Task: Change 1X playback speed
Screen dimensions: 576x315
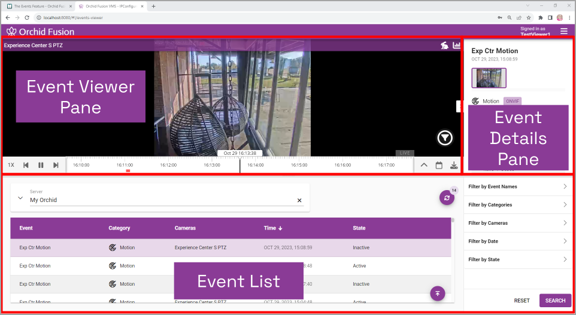Action: [11, 165]
